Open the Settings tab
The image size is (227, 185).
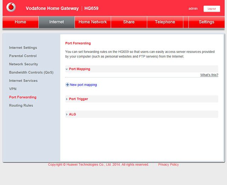tap(206, 22)
